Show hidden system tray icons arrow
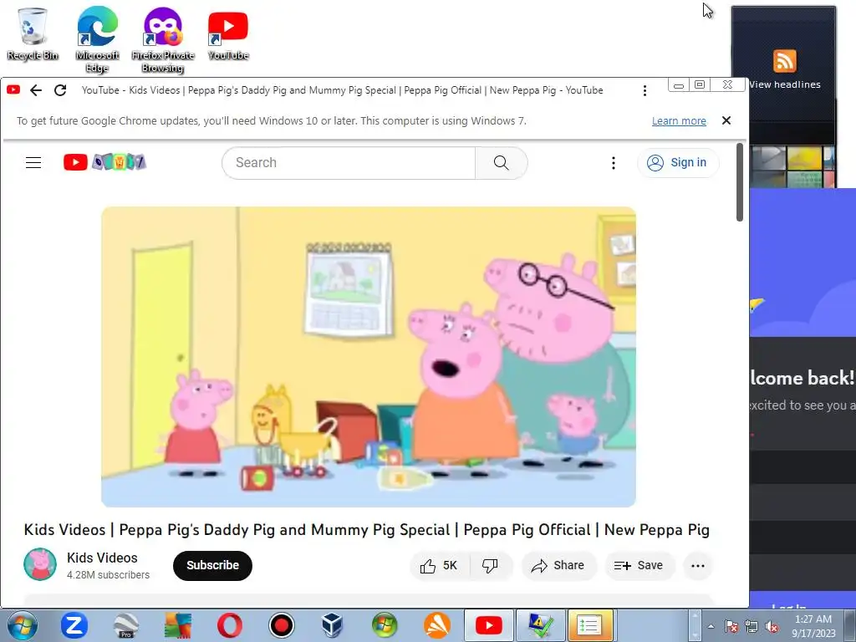The height and width of the screenshot is (642, 856). 711,626
